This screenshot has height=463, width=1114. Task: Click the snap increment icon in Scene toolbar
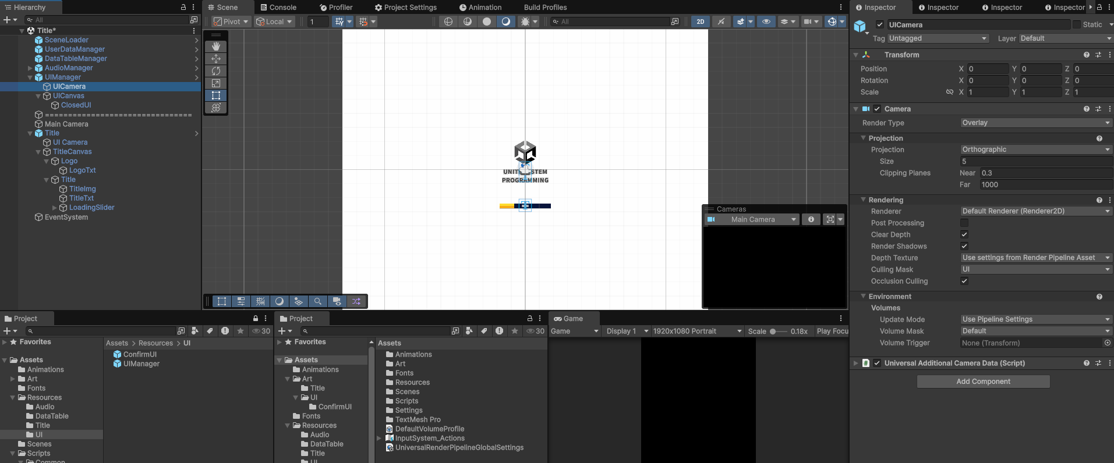pyautogui.click(x=363, y=22)
